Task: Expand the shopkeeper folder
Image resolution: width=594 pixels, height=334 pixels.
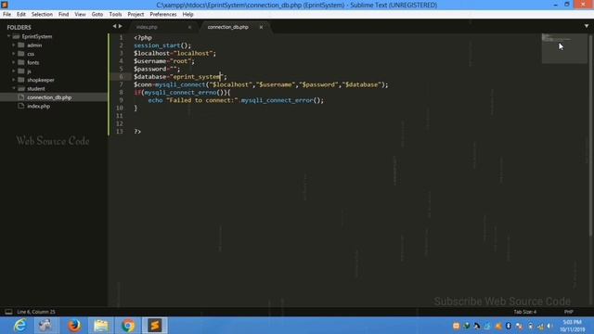Action: (x=14, y=80)
